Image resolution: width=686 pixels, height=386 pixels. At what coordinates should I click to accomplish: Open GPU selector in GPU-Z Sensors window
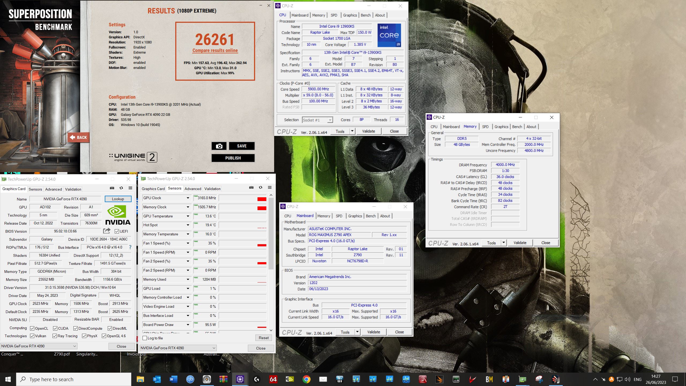[178, 348]
